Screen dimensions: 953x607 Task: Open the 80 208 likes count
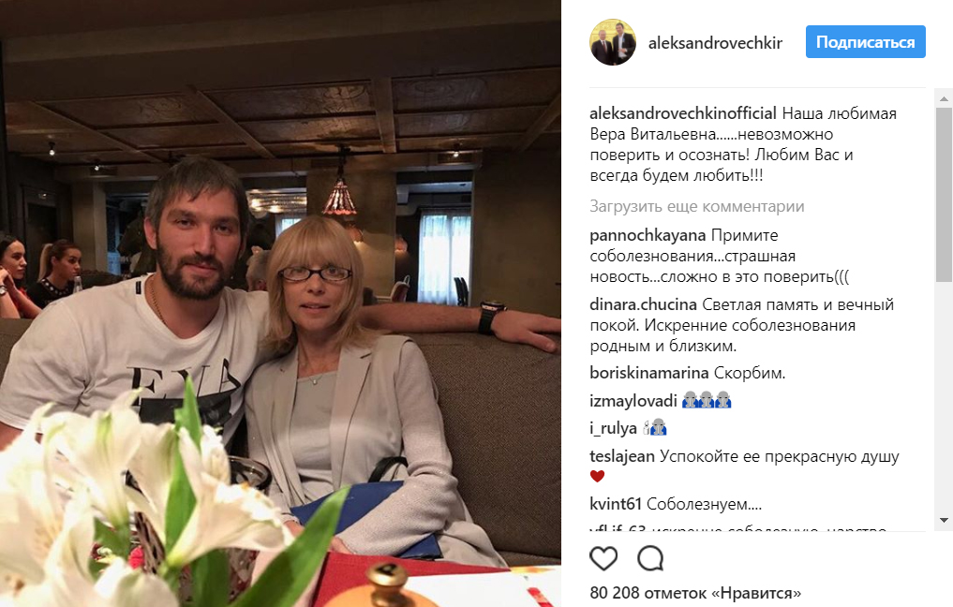695,593
